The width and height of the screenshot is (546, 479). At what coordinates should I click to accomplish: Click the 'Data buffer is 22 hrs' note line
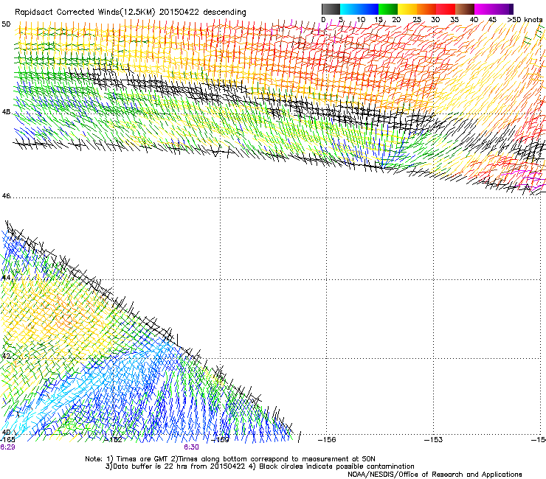(260, 466)
